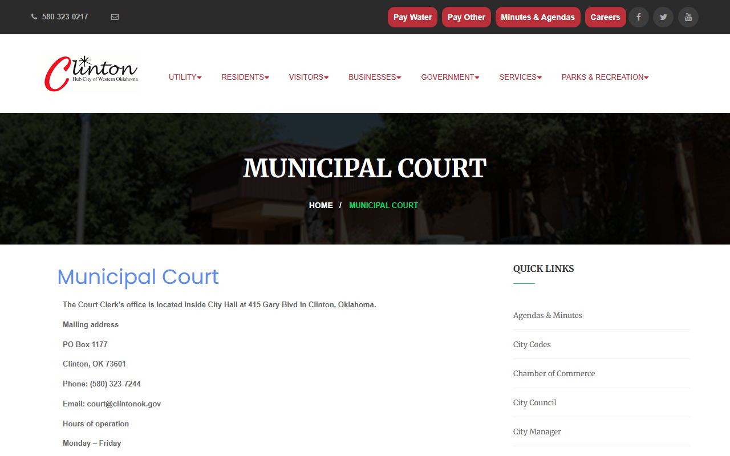Open City Codes quick link

(x=532, y=344)
